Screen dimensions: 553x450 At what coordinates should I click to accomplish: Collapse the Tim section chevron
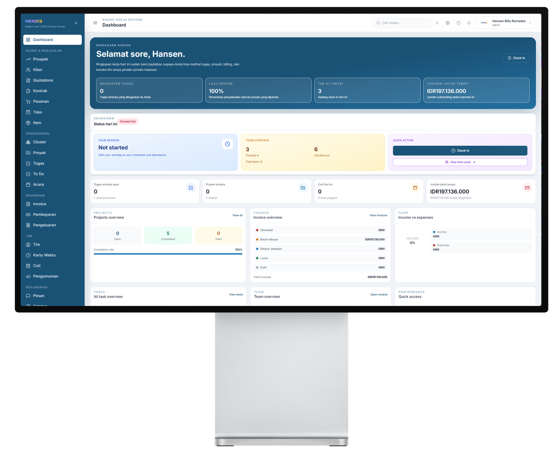click(78, 236)
